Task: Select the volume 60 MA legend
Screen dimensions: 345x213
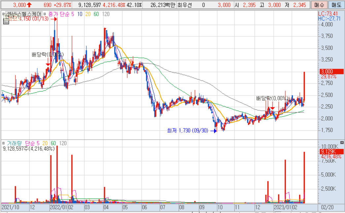Action: click(53, 143)
